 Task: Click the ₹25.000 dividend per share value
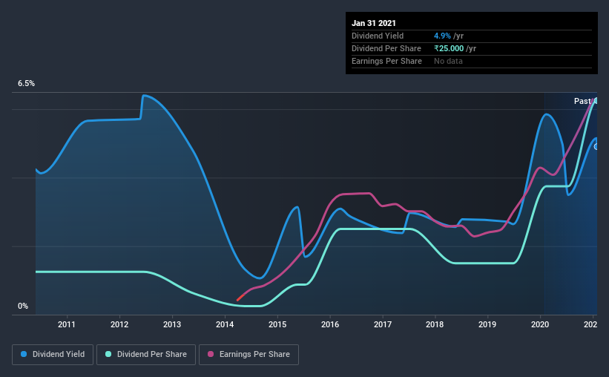[449, 48]
